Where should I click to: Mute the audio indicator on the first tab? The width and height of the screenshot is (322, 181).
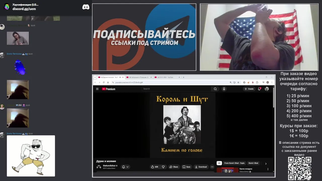(120, 77)
